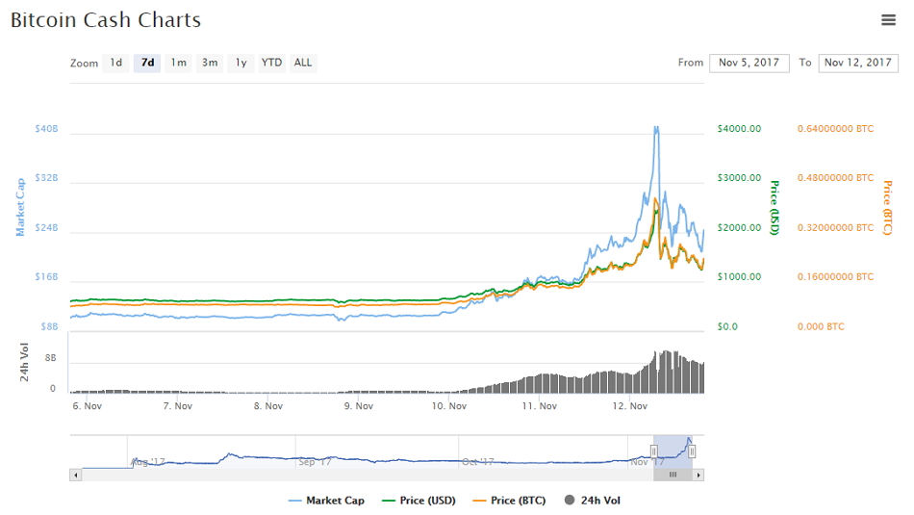Click the To date field
Image resolution: width=914 pixels, height=515 pixels.
coord(857,63)
